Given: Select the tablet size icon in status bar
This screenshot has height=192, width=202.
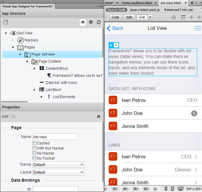Looking at the screenshot, I should [172, 189].
